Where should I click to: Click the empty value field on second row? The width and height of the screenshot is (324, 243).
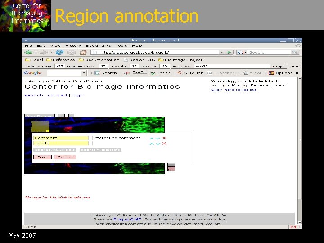120,144
